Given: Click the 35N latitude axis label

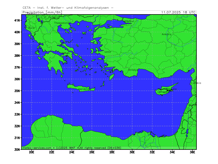Looking at the screenshot, I should [17, 91].
